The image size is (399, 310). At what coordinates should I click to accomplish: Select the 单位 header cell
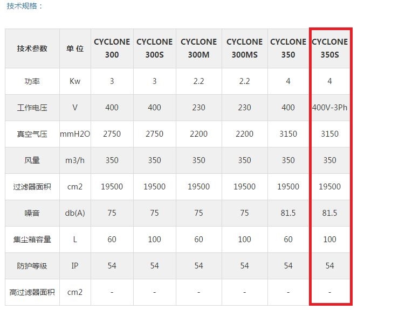[75, 48]
